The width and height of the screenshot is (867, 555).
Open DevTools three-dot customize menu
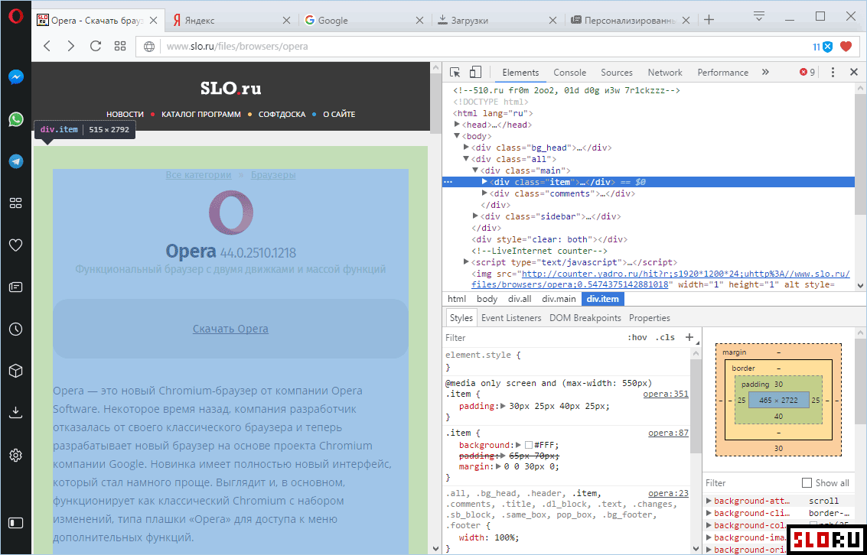pyautogui.click(x=833, y=73)
